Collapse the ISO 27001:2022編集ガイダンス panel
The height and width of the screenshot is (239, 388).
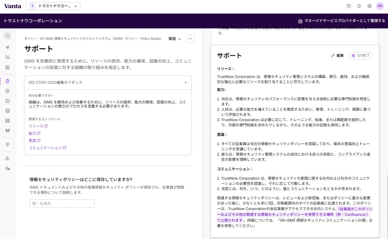click(x=108, y=82)
